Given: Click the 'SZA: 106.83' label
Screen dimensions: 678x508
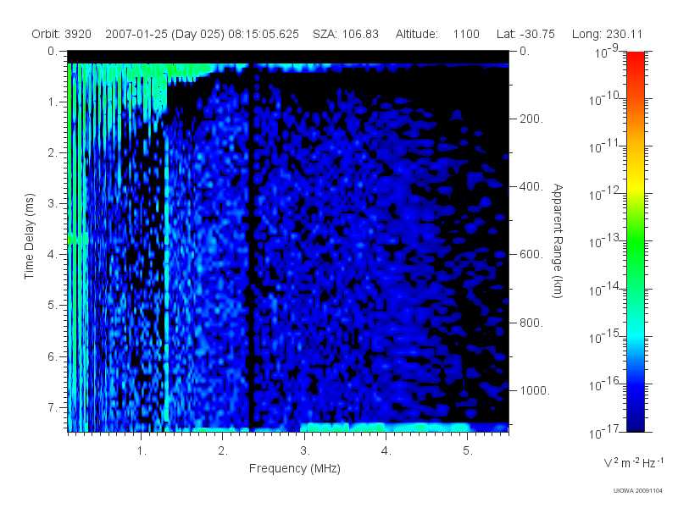Looking at the screenshot, I should 346,34.
